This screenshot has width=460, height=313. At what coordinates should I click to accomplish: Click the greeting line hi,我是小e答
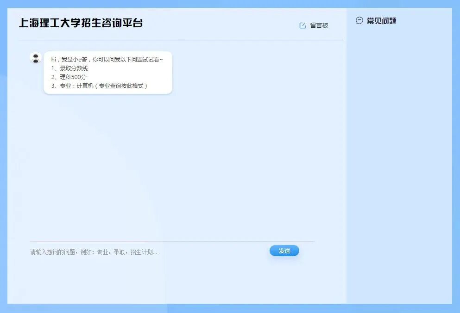click(x=107, y=60)
